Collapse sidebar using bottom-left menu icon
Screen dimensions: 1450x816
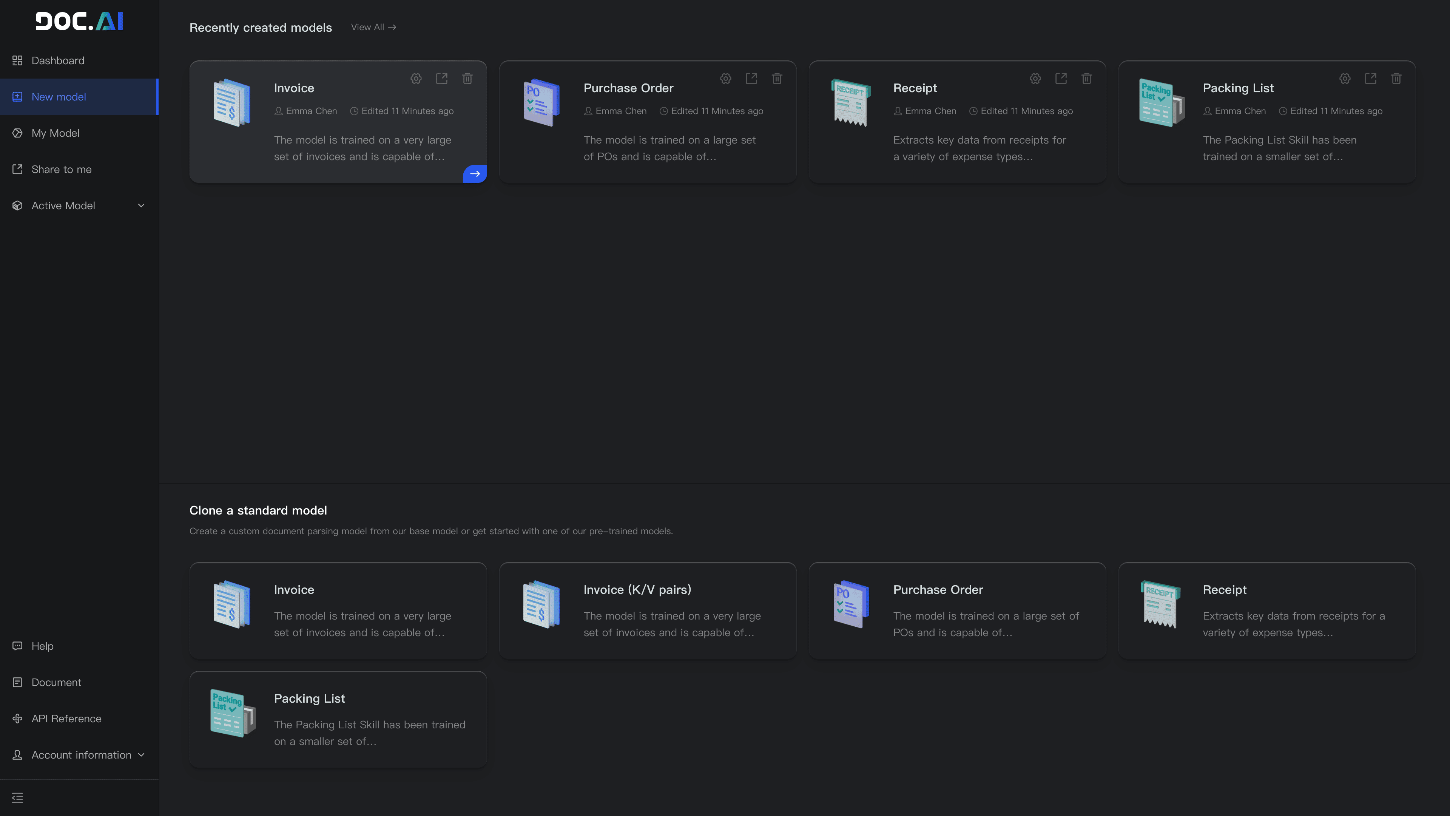point(17,797)
